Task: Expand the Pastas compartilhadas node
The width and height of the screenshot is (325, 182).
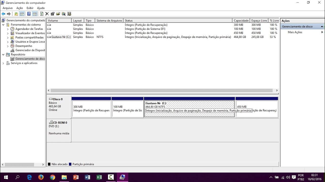Action: click(8, 38)
